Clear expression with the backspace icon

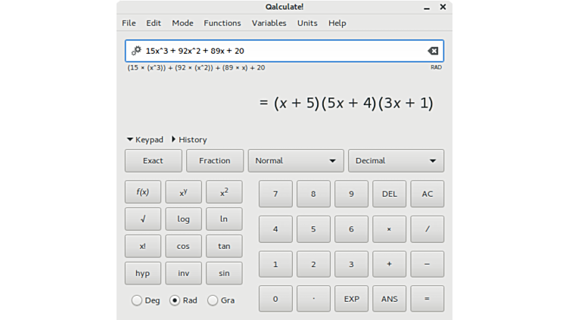pos(433,51)
